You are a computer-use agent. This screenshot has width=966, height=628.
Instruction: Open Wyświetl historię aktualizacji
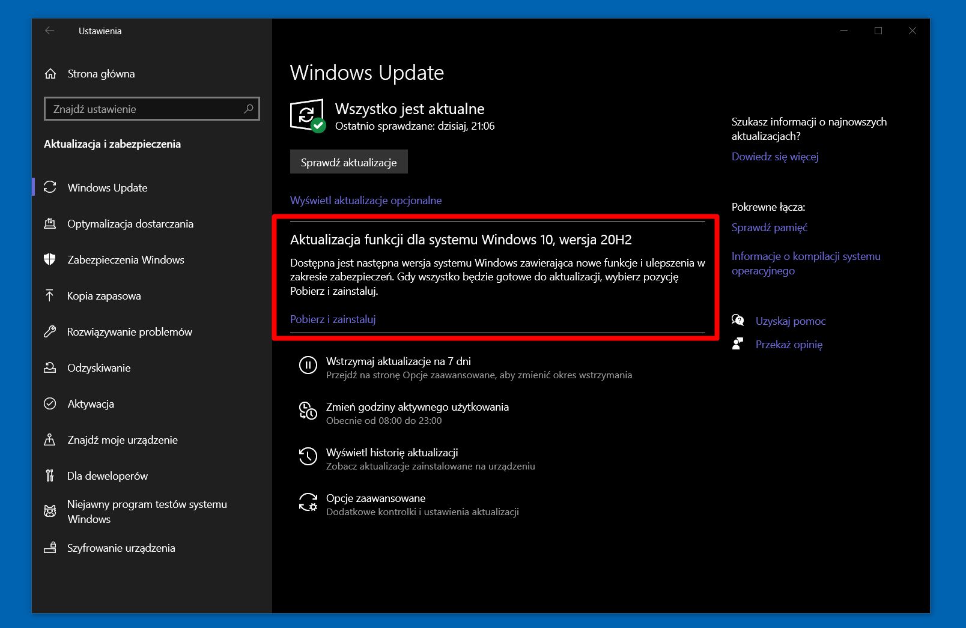[392, 453]
